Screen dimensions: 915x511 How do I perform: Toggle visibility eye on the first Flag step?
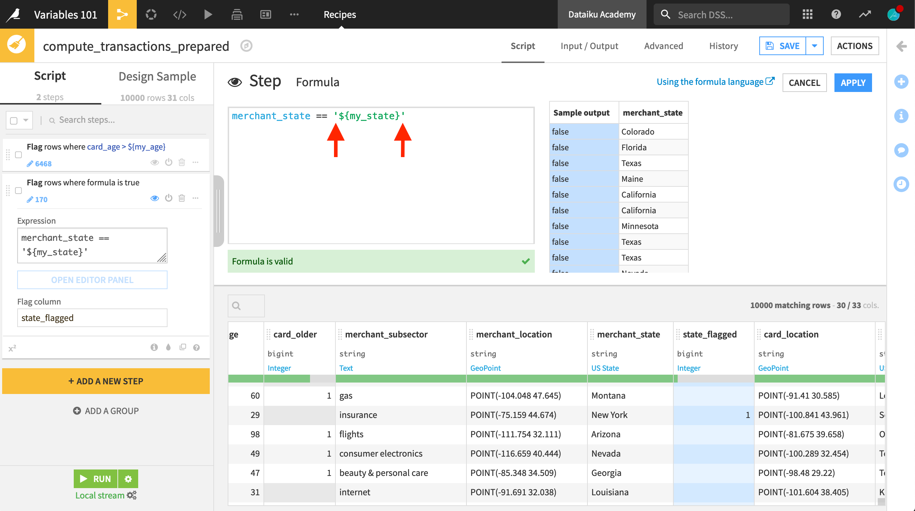click(155, 162)
